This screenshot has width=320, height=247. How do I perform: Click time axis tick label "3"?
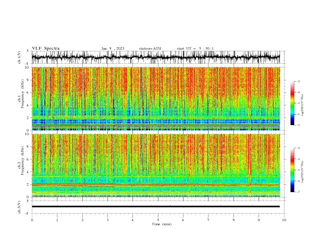(x=107, y=220)
